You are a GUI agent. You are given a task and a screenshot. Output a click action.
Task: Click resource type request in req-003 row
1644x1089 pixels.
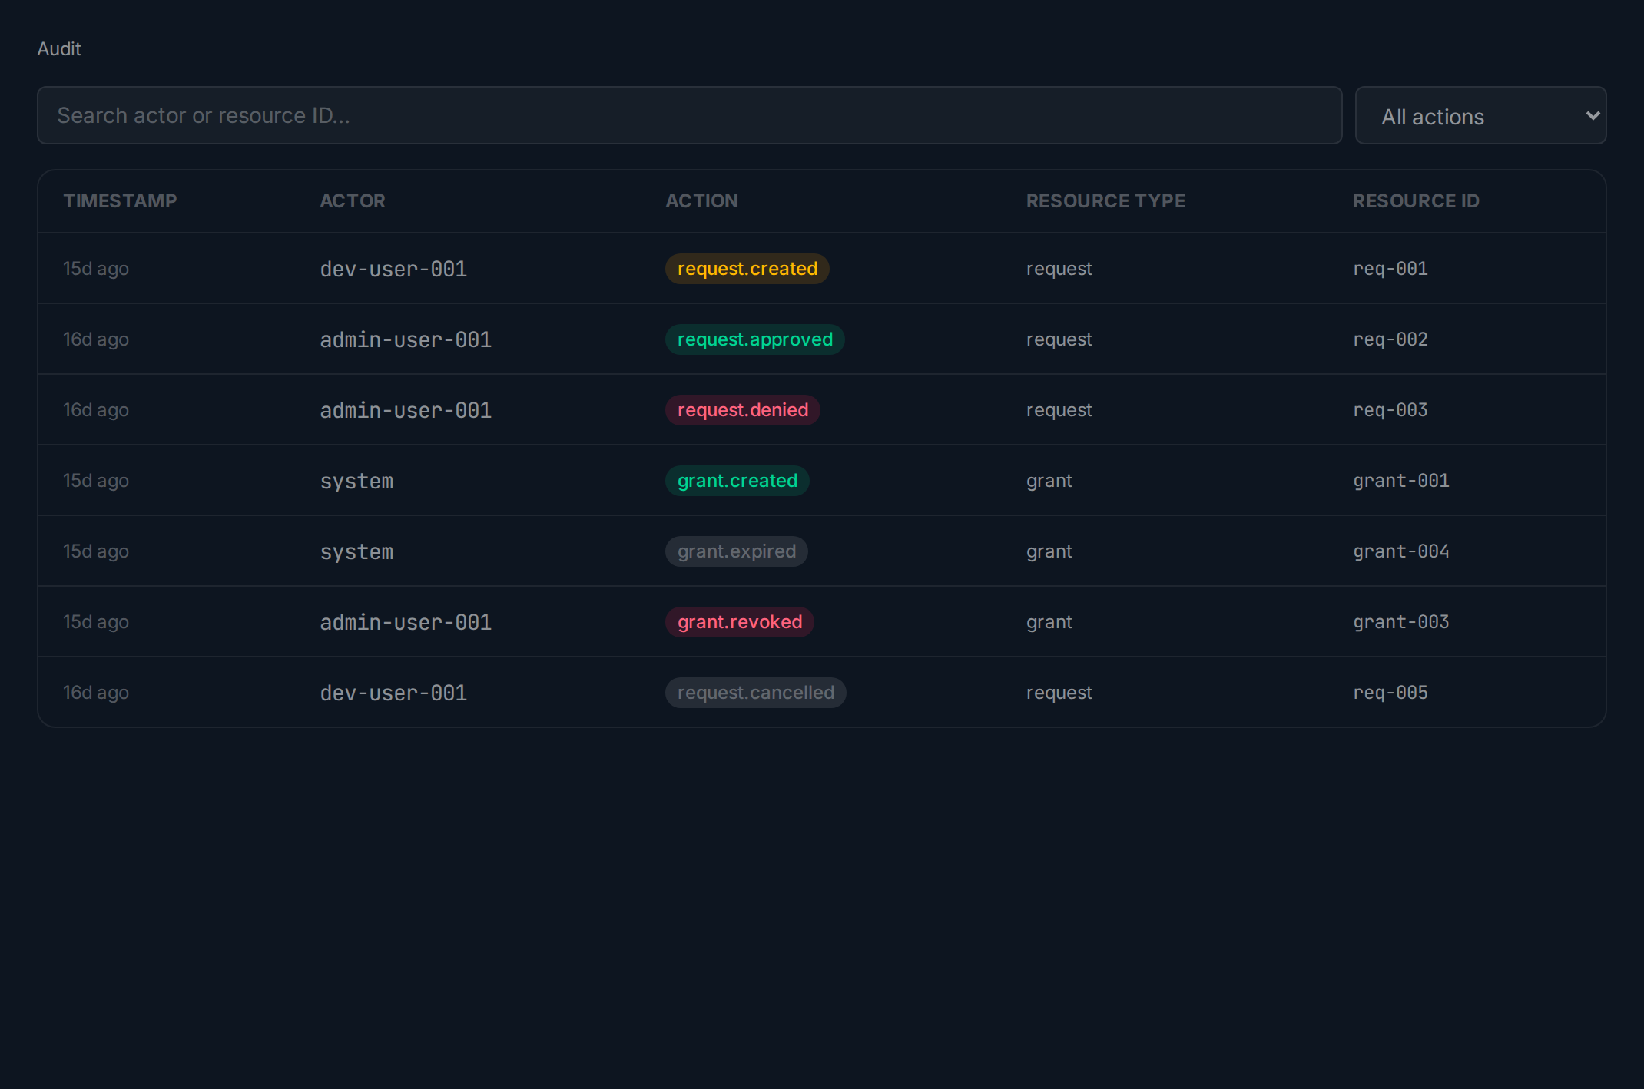click(1059, 410)
